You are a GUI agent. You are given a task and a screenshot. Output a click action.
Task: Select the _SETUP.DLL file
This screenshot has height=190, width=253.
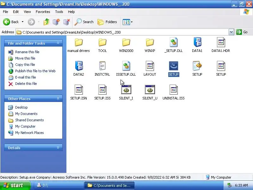tap(173, 45)
